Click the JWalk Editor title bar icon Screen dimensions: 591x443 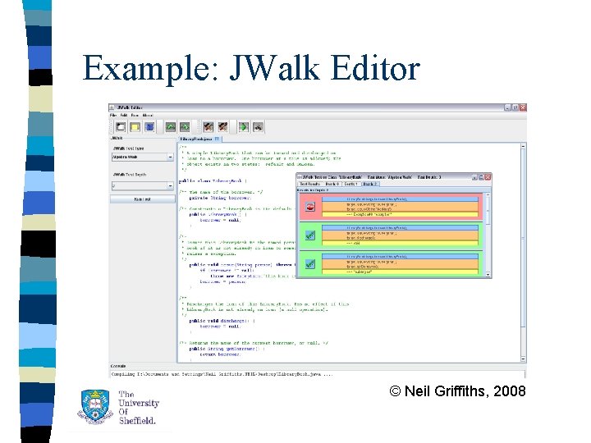112,107
